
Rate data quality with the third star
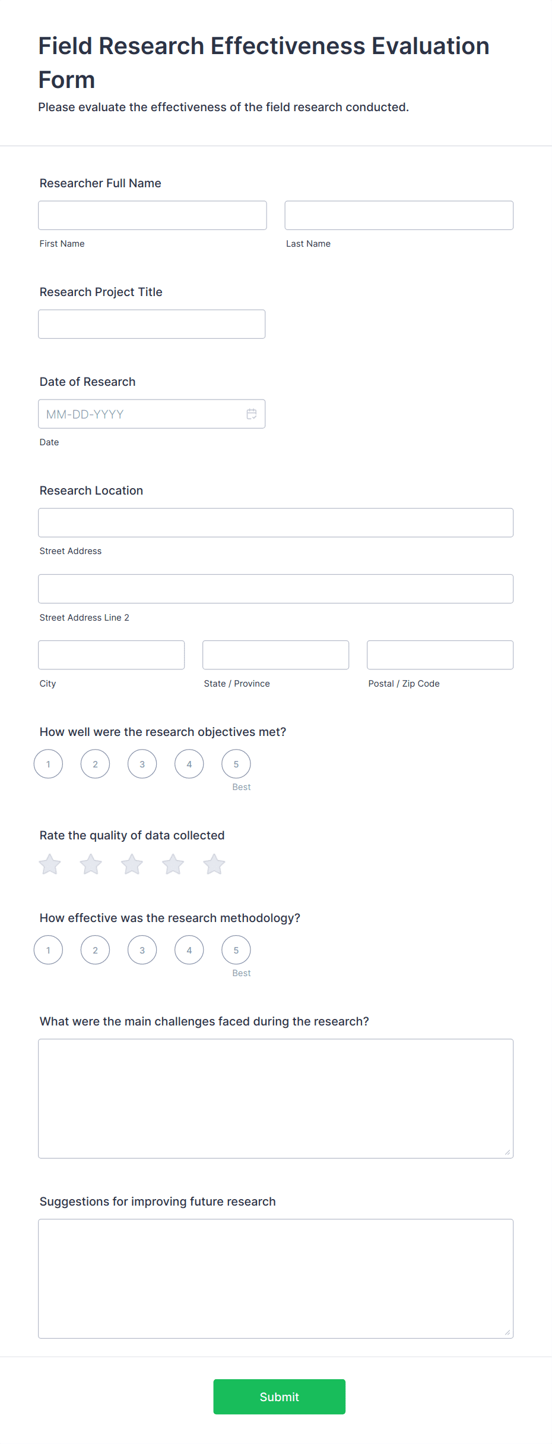[x=132, y=864]
